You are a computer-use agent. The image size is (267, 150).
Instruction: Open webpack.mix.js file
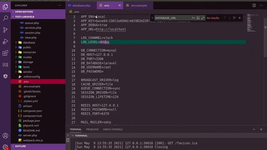pos(33,140)
